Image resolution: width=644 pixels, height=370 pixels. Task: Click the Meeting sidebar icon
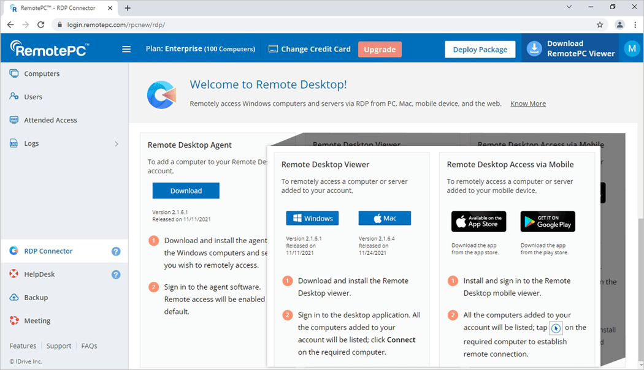coord(13,320)
